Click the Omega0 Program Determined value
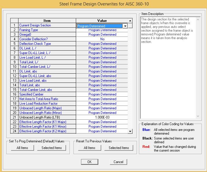 point(102,35)
